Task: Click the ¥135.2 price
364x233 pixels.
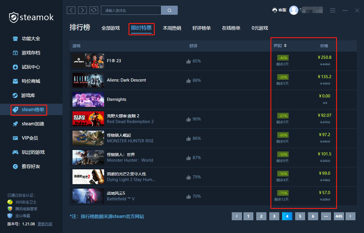Action: pyautogui.click(x=324, y=77)
